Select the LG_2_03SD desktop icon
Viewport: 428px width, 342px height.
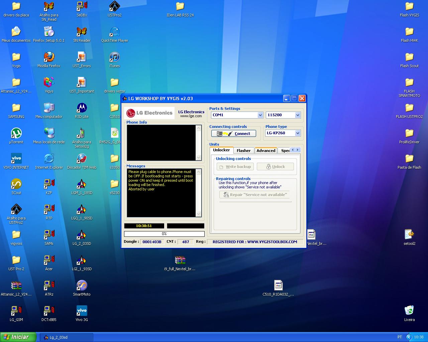tap(82, 237)
